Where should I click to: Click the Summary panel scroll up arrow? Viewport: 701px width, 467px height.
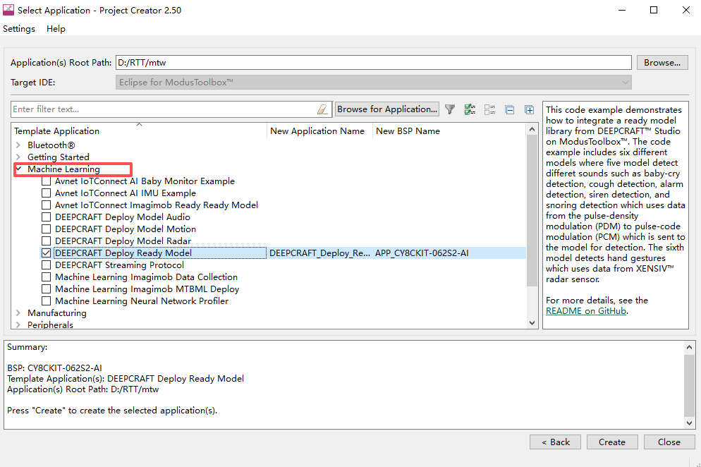[x=690, y=347]
